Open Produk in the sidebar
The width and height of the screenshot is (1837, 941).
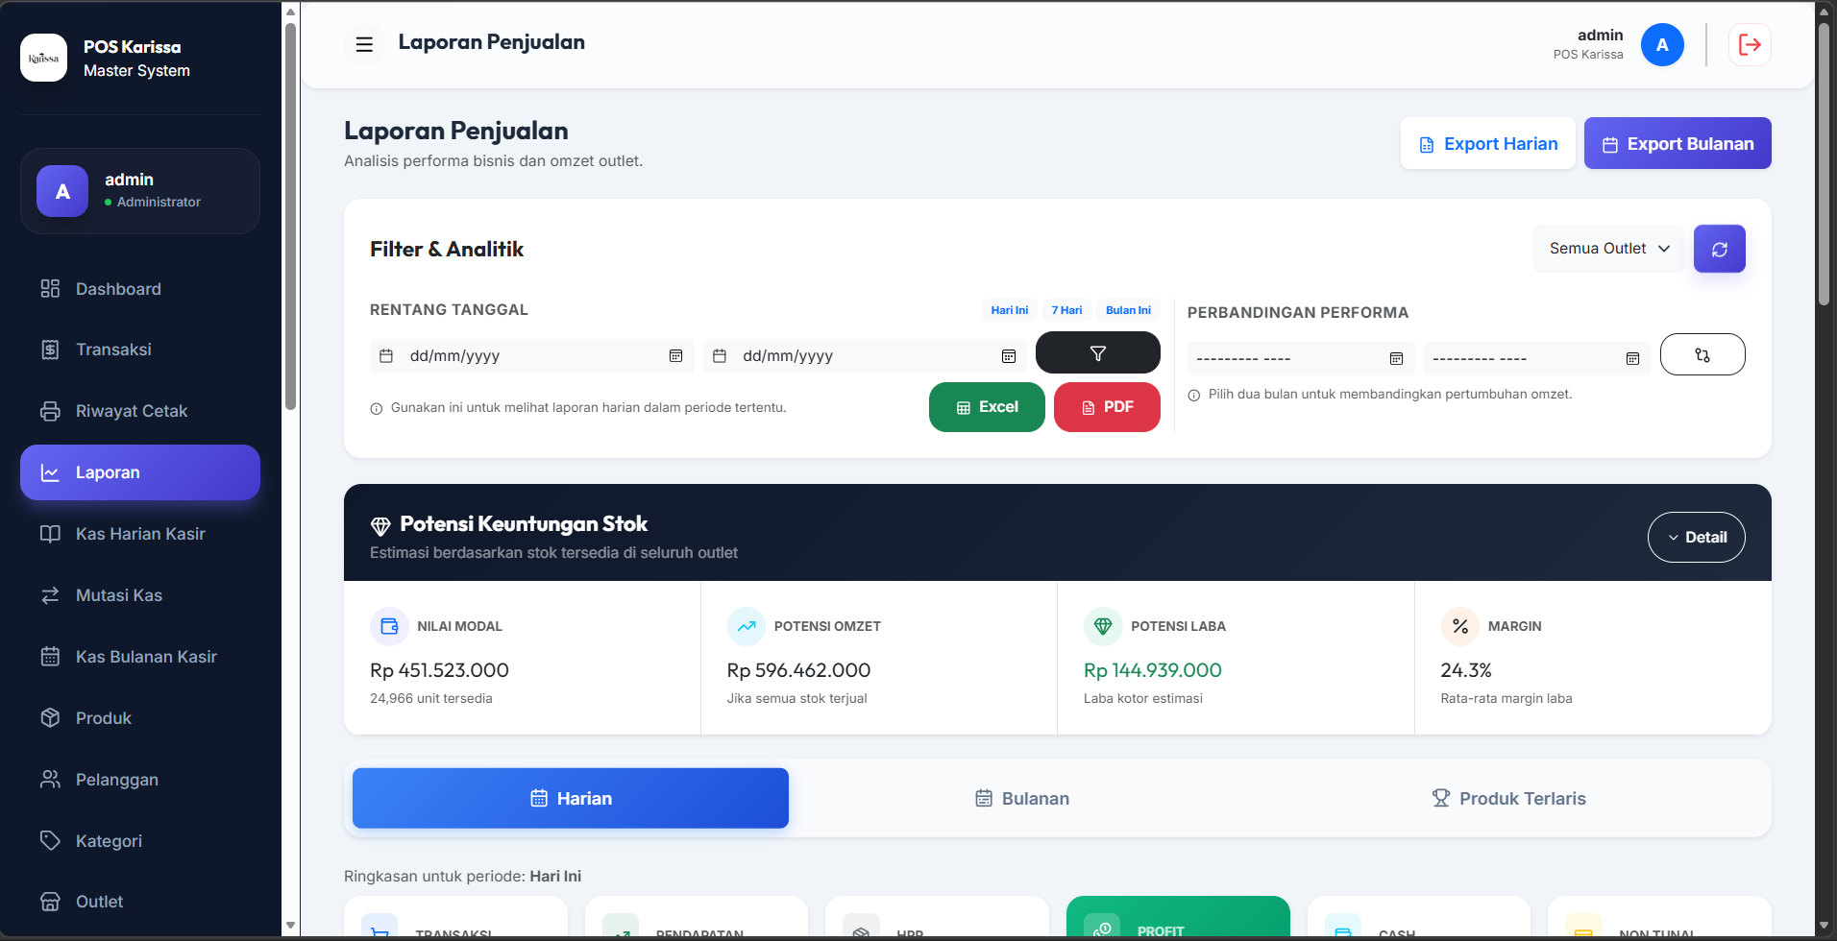point(140,718)
